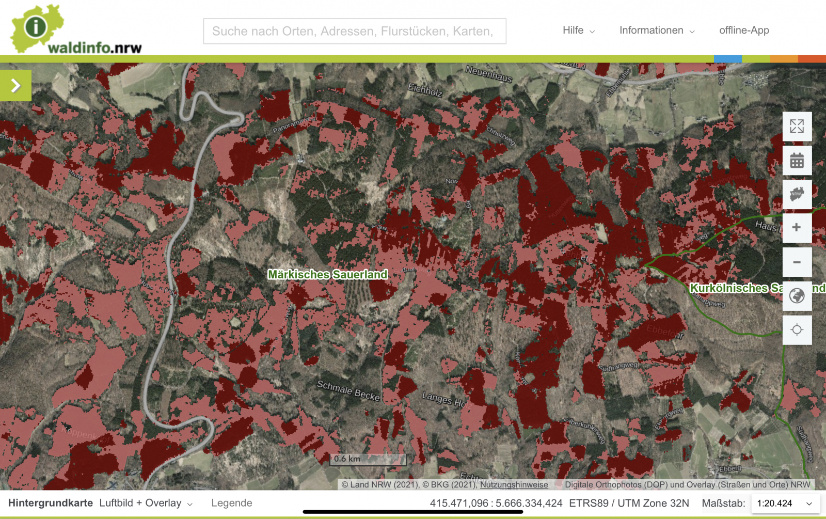
Task: Click the blue segment in color bar
Action: pyautogui.click(x=728, y=59)
